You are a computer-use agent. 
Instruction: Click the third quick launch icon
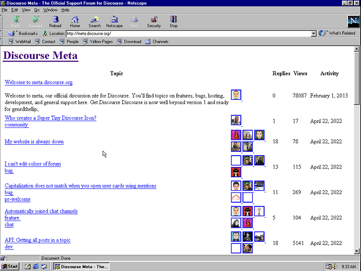coord(44,267)
